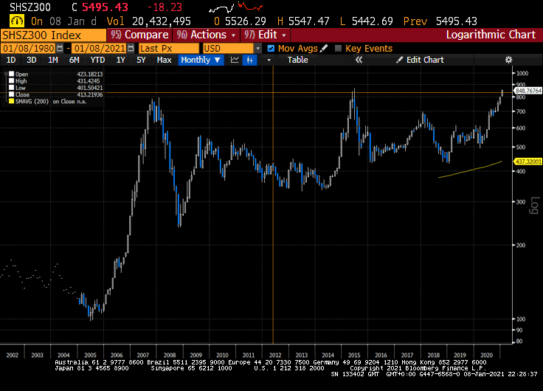Viewport: 543px width, 391px height.
Task: Toggle the Open series legend checkbox
Action: point(11,74)
